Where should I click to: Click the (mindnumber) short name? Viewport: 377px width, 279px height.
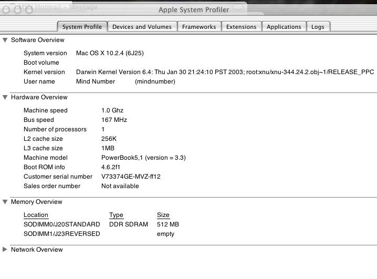point(155,81)
